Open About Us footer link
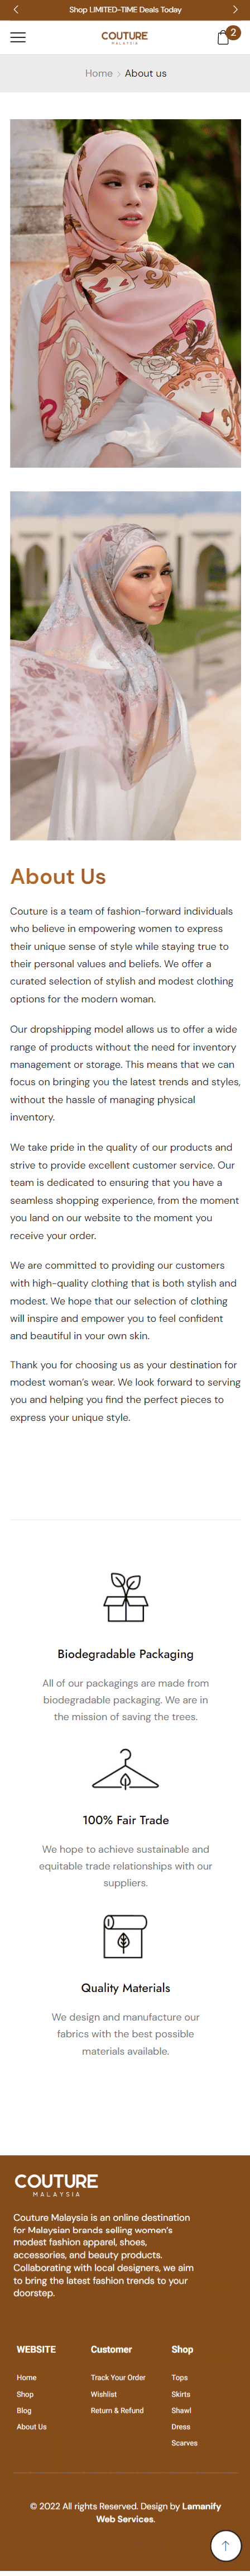Viewport: 250px width, 2576px height. point(32,2426)
